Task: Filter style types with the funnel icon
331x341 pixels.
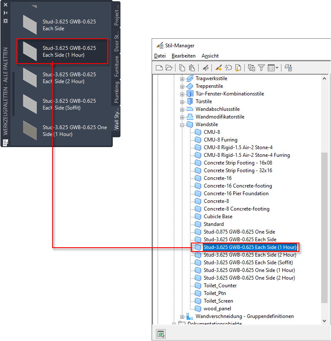Action: click(x=261, y=68)
